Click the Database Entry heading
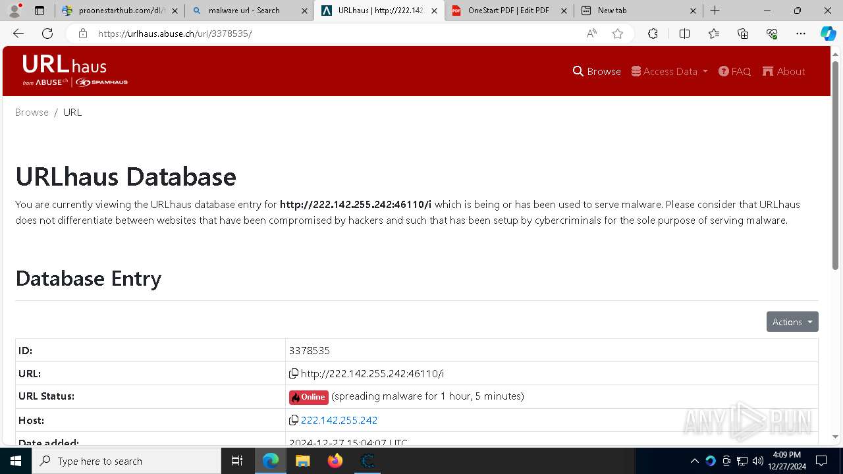The image size is (843, 474). (88, 278)
